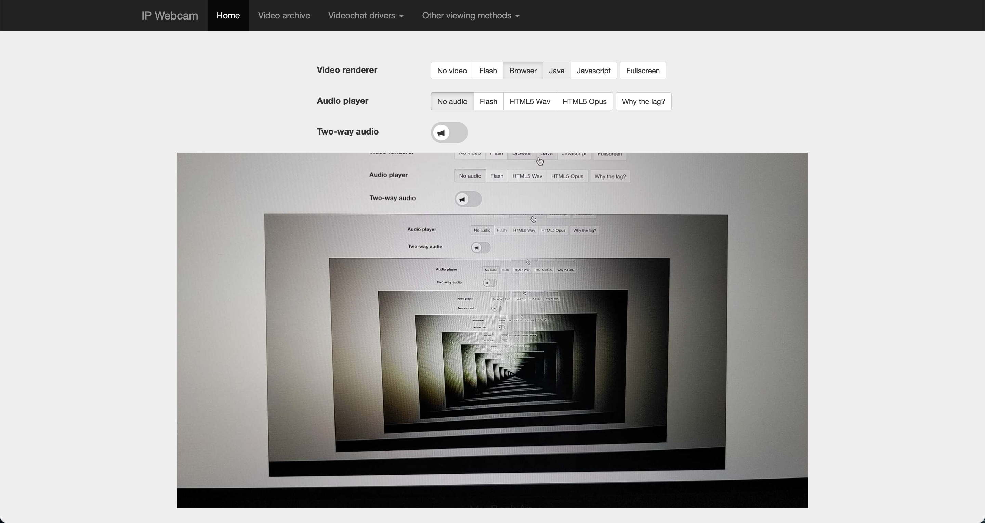985x523 pixels.
Task: Set video renderer to No video
Action: click(x=451, y=71)
